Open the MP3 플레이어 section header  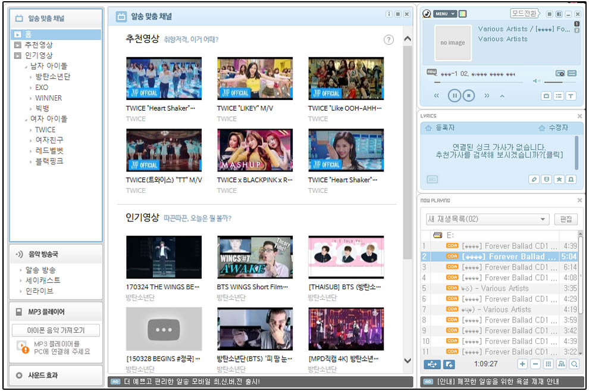pos(56,312)
